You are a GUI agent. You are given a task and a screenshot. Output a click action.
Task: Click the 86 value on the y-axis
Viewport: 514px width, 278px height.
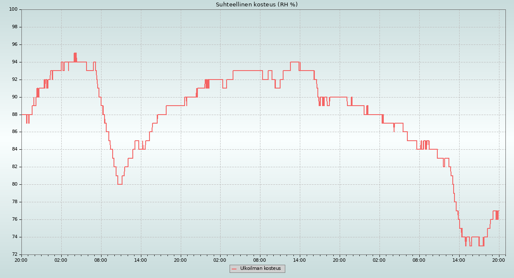[14, 132]
